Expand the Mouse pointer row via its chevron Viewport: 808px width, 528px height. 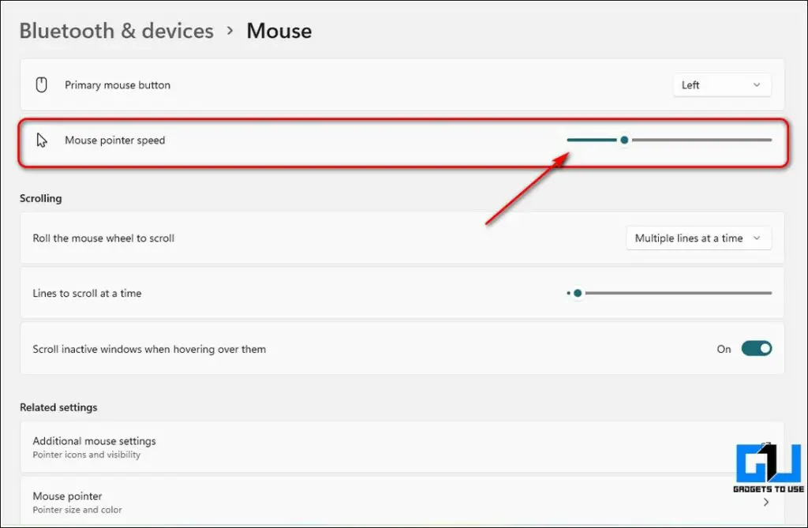coord(765,501)
